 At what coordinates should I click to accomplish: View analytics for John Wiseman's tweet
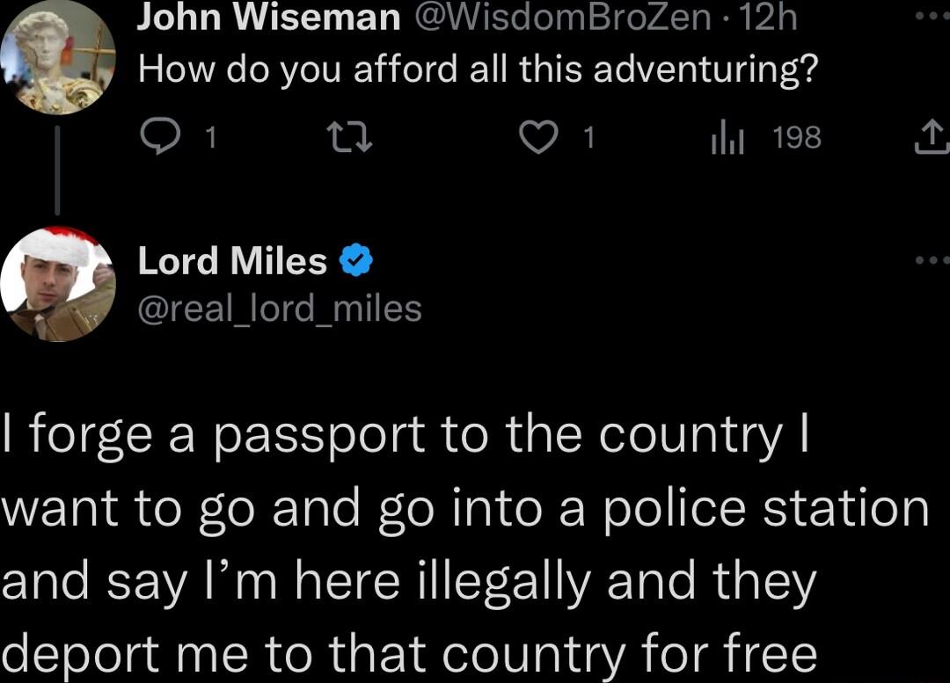click(728, 136)
